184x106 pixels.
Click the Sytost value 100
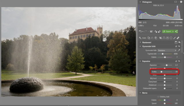(x=176, y=103)
